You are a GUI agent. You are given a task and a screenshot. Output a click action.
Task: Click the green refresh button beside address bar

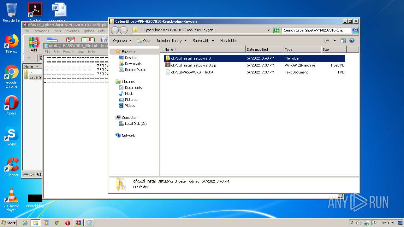[x=276, y=30]
